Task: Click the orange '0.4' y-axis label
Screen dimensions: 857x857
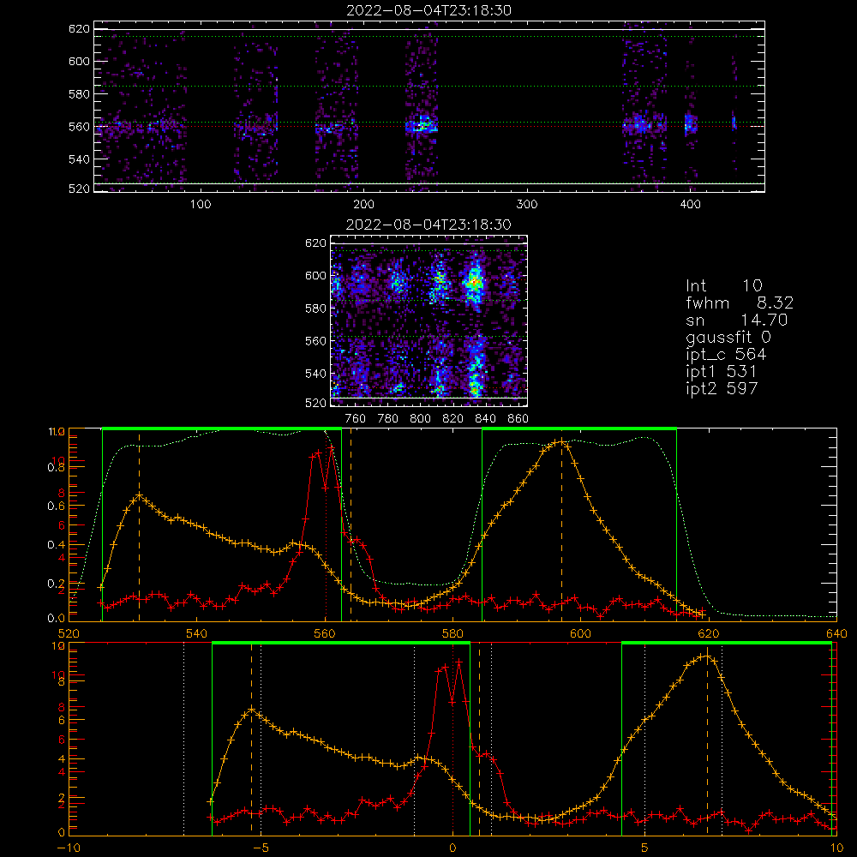Action: [x=57, y=545]
